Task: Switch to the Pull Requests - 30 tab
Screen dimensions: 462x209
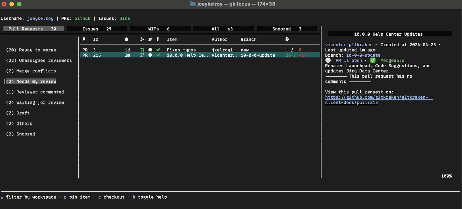Action: pos(33,29)
